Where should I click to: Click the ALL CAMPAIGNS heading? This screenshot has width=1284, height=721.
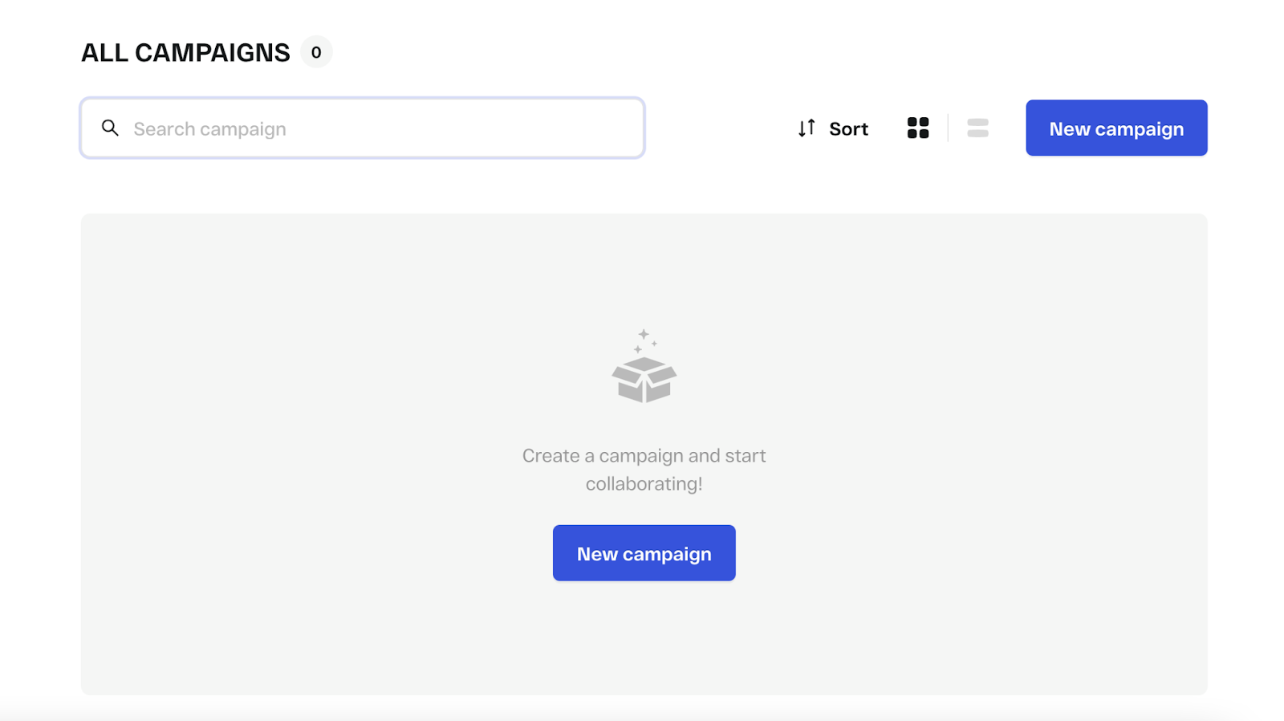[x=185, y=53]
